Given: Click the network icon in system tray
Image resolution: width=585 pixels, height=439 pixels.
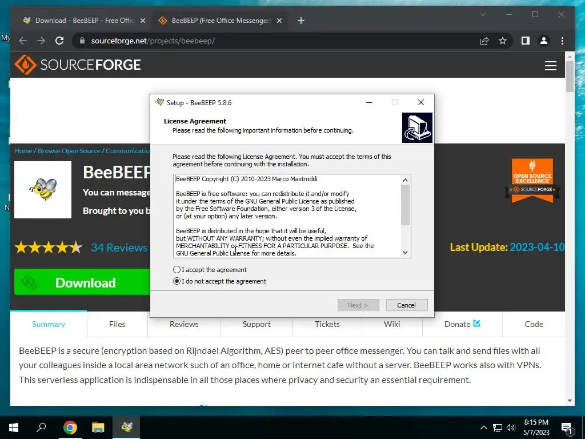Looking at the screenshot, I should coord(498,428).
